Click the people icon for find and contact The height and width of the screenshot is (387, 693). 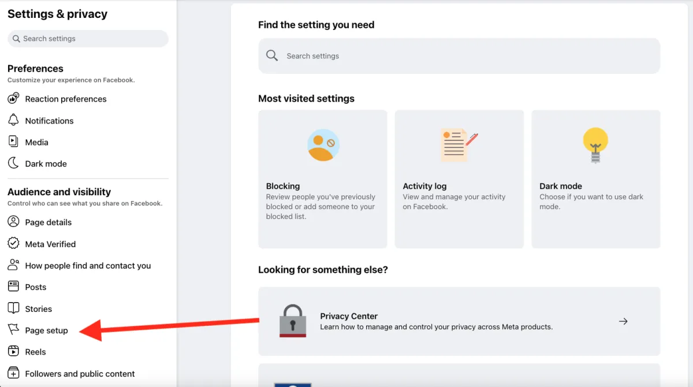coord(13,265)
